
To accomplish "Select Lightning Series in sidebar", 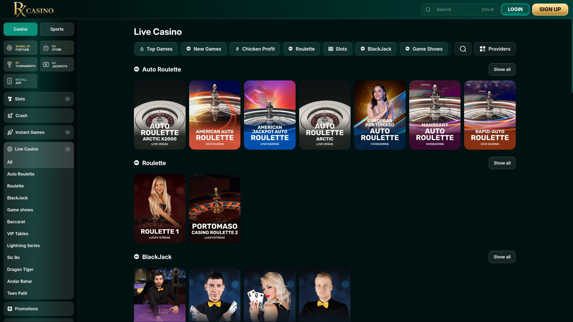I will [x=39, y=246].
